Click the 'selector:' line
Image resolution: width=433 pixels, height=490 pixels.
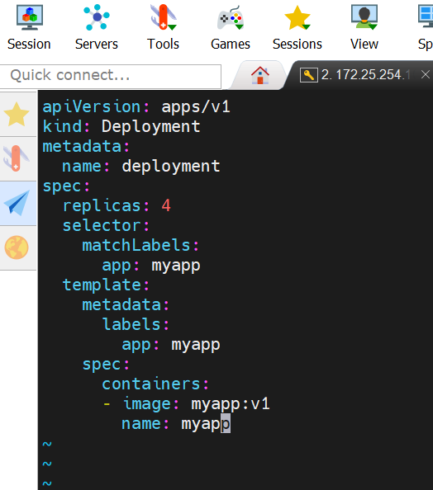(106, 225)
